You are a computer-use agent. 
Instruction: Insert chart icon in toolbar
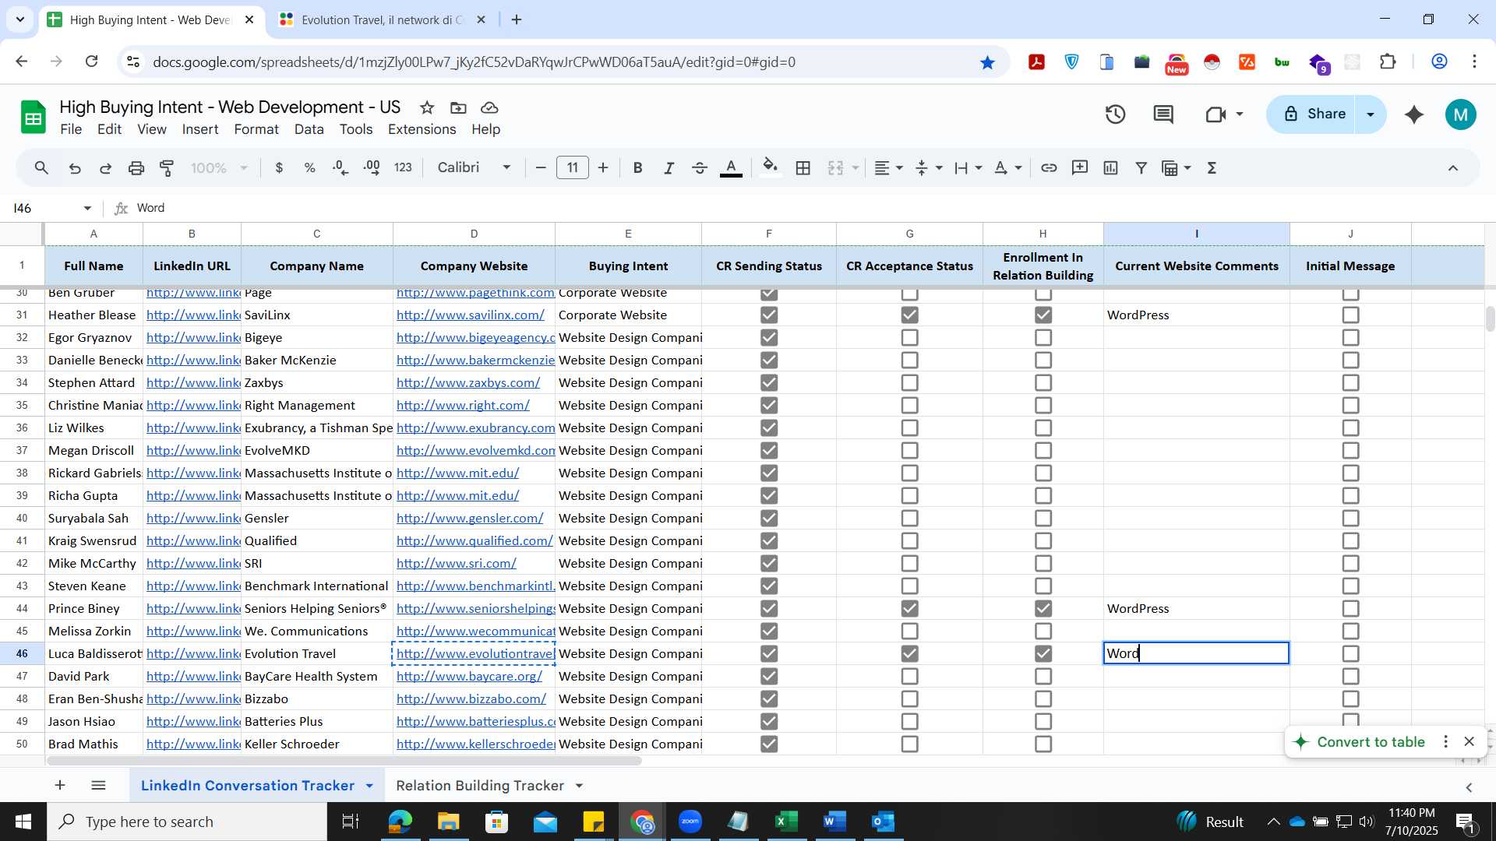coord(1111,168)
